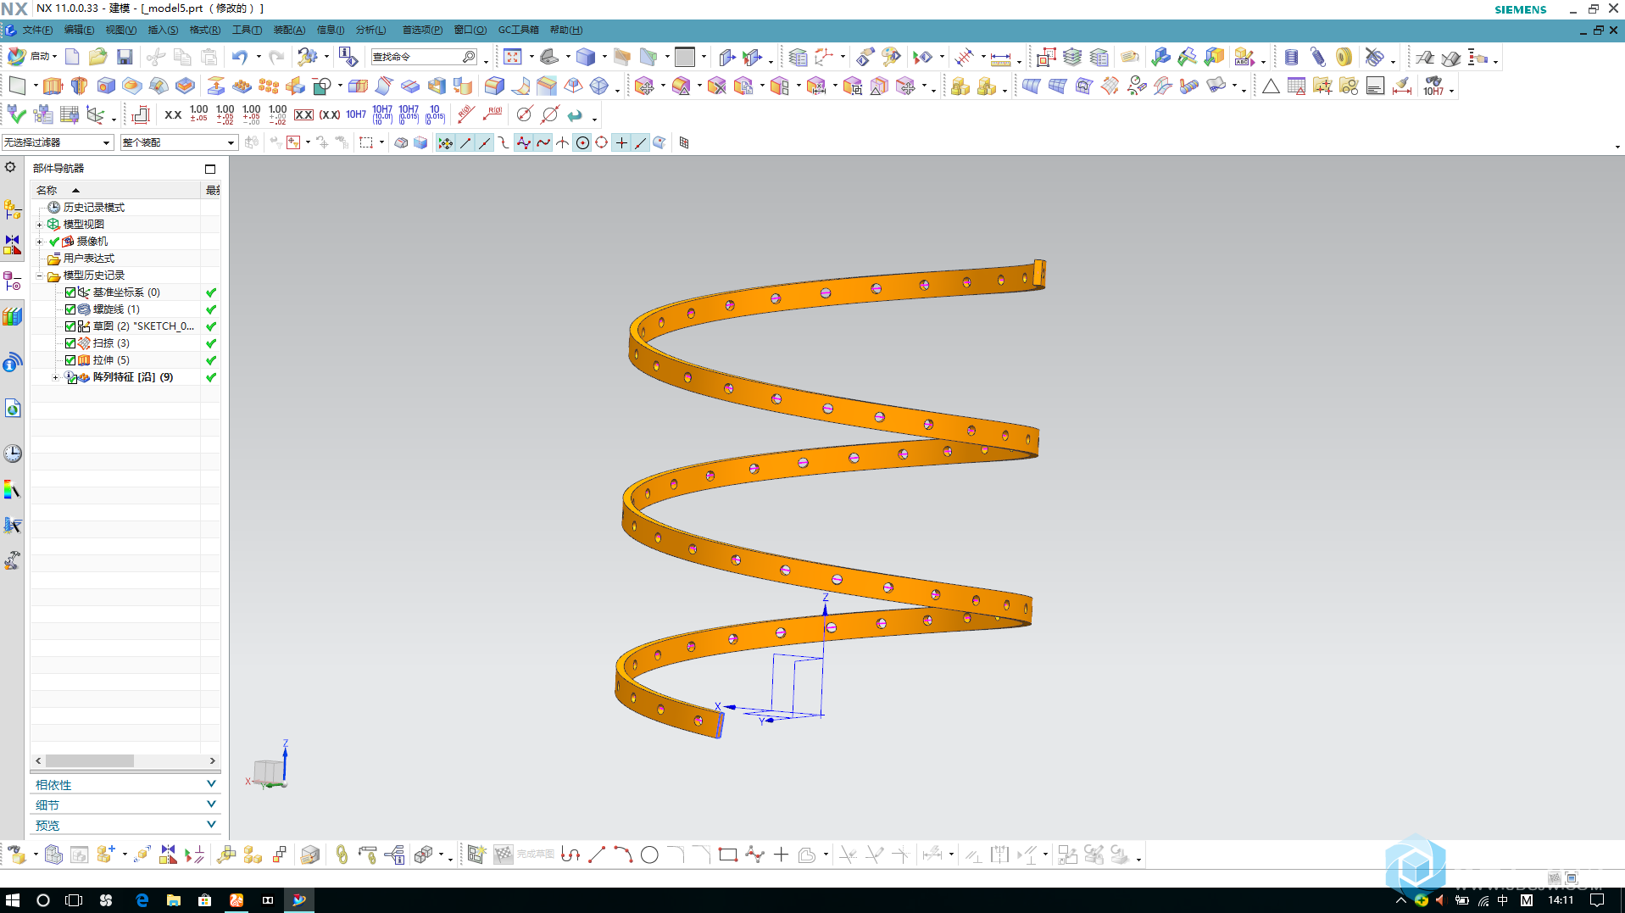Image resolution: width=1625 pixels, height=913 pixels.
Task: Uncheck the 拉伸 (5) feature checkbox
Action: [70, 360]
